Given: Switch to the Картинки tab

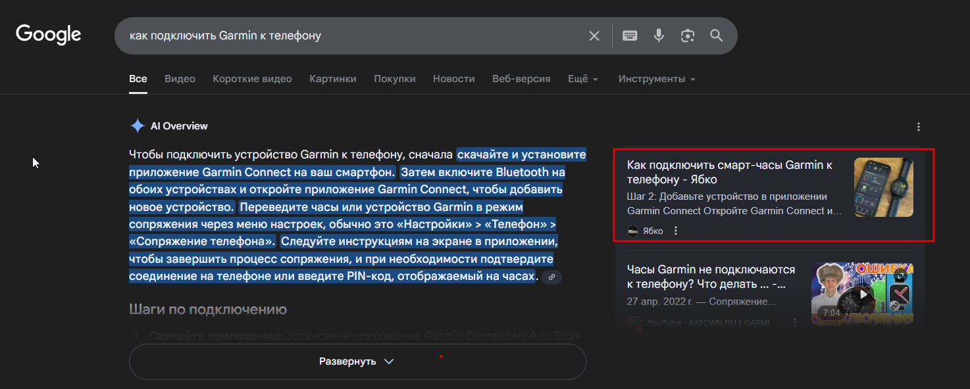Looking at the screenshot, I should pos(333,79).
